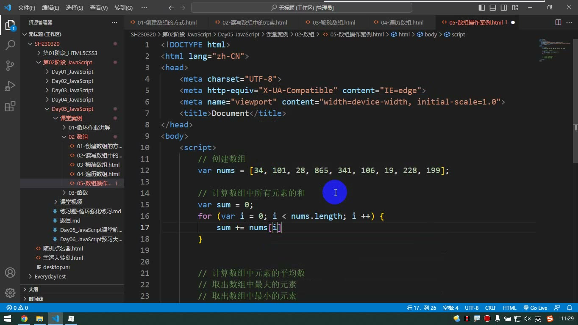Click the feedback icon in status bar
578x325 pixels.
[x=557, y=308]
